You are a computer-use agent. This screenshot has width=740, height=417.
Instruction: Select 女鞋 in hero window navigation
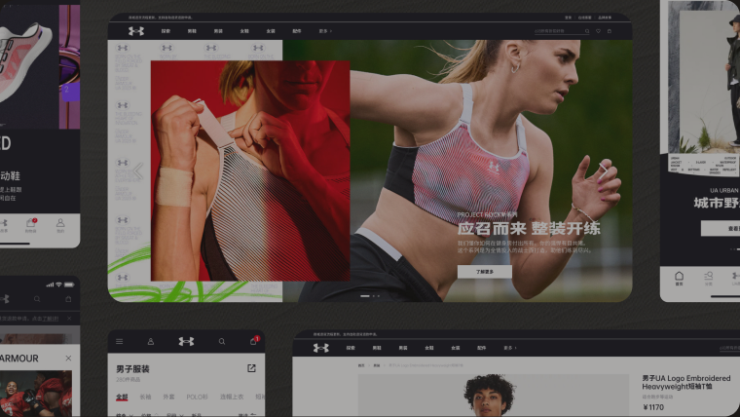(x=244, y=31)
